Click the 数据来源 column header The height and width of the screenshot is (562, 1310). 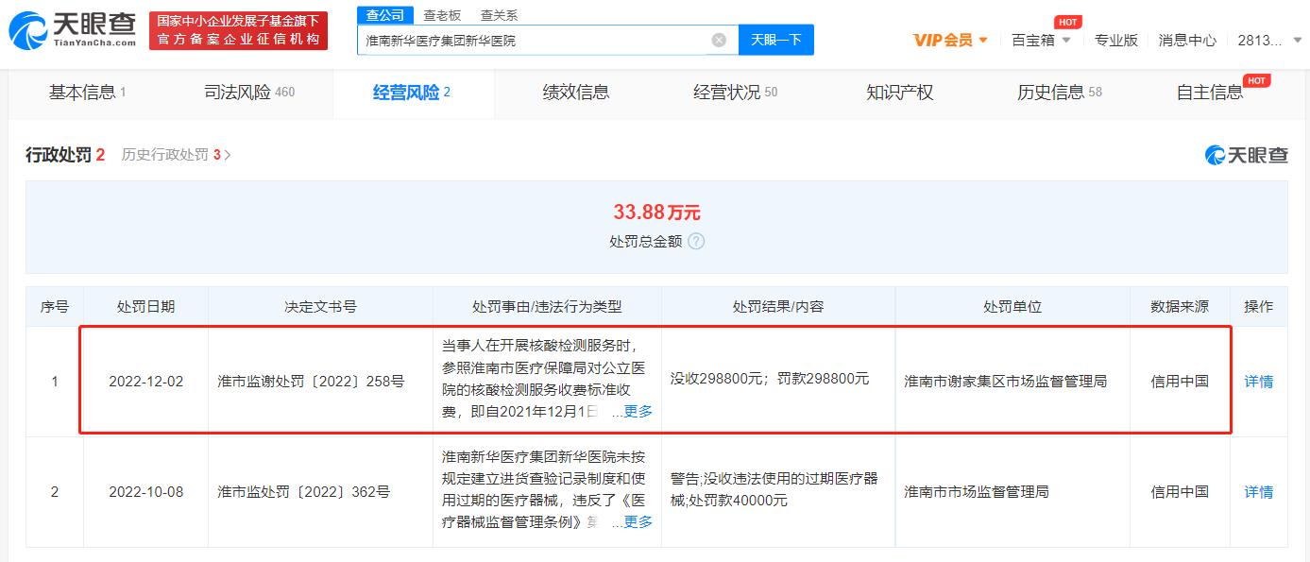pyautogui.click(x=1179, y=307)
